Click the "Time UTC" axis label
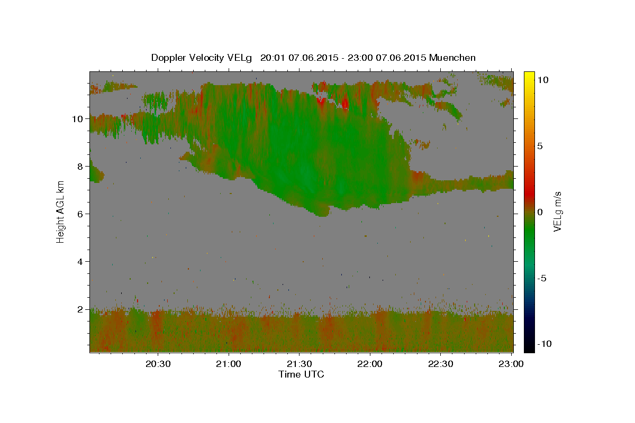 (301, 374)
